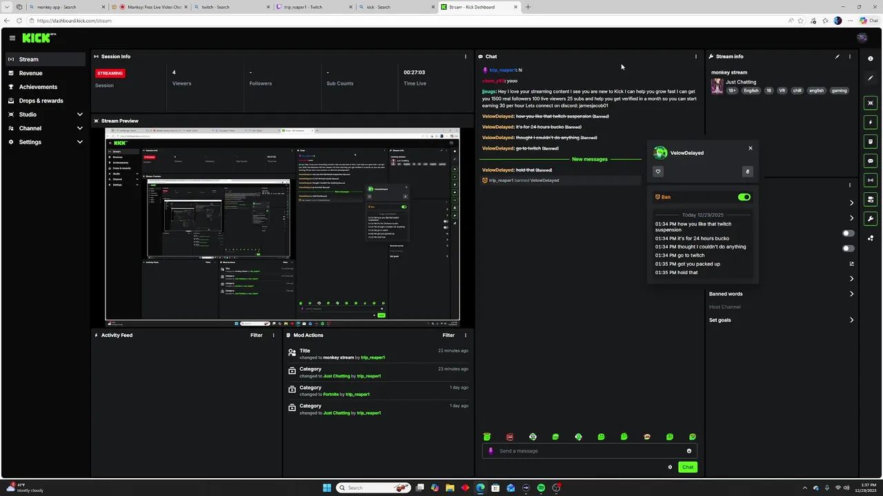Click the chill tag chip

(797, 90)
